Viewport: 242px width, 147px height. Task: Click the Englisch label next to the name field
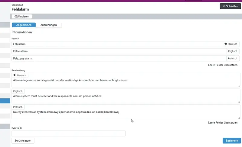[x=232, y=51]
